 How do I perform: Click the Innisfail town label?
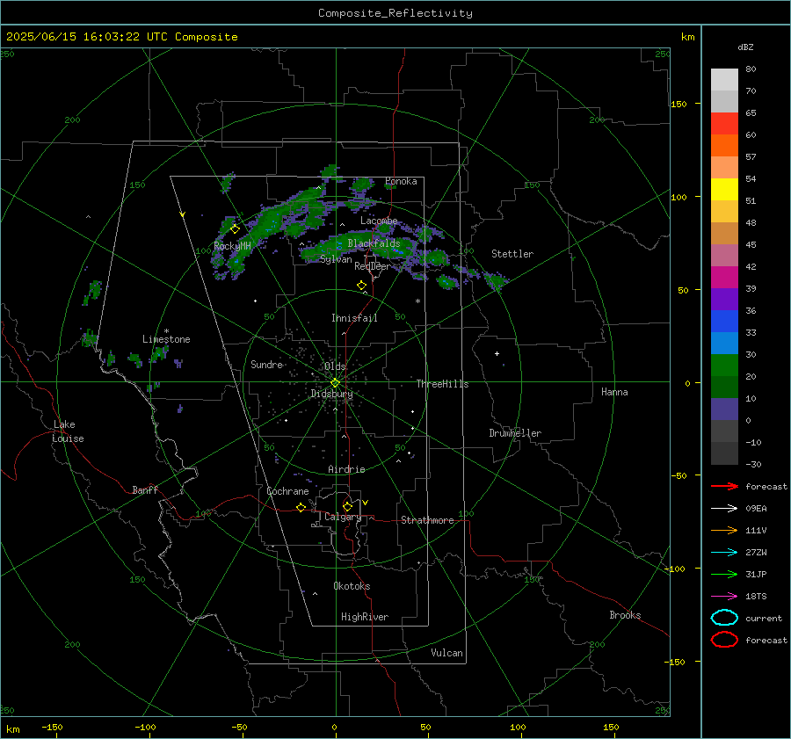[354, 318]
